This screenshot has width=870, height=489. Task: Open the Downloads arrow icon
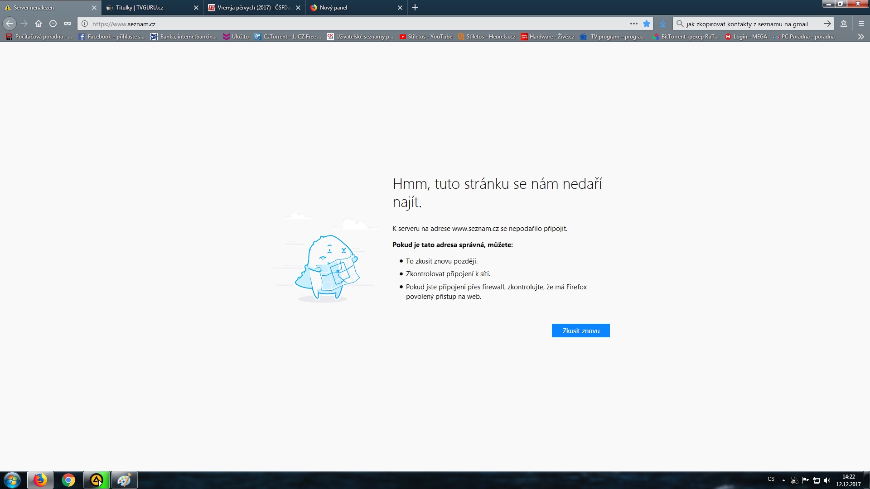663,24
